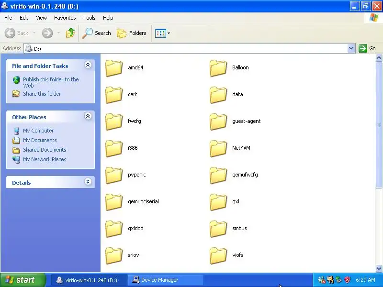Screen dimensions: 383x287
Task: Select the qxldod folder icon
Action: tap(114, 229)
